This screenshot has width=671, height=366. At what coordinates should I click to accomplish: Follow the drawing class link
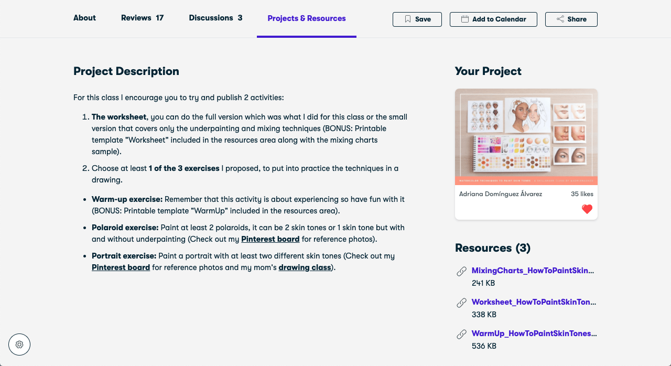tap(305, 267)
